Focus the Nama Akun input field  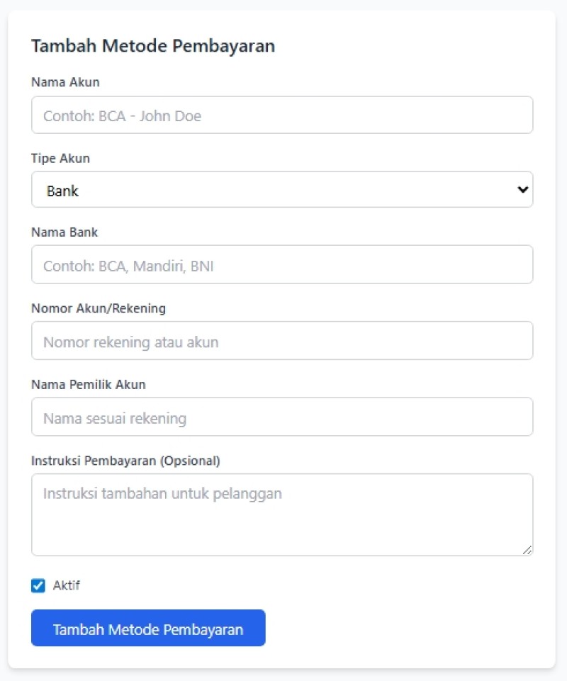[x=282, y=114]
